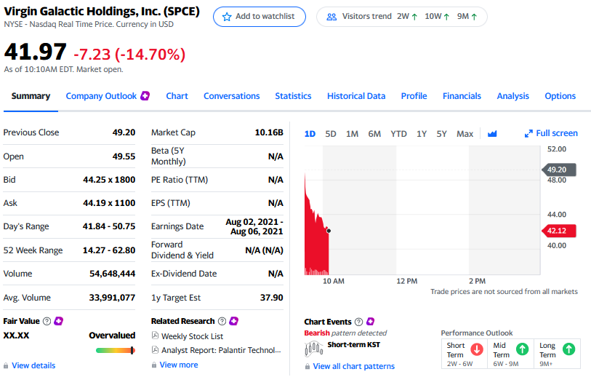Click the visitors trend people icon
Screen dimensions: 591x377
[331, 17]
